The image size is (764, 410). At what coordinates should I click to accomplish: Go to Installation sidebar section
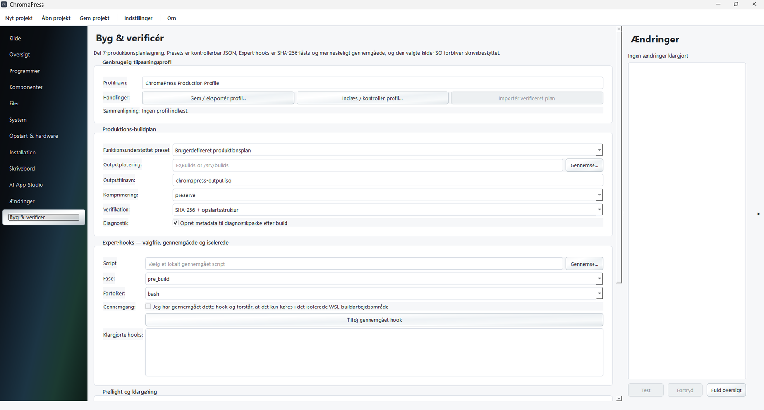pos(44,152)
